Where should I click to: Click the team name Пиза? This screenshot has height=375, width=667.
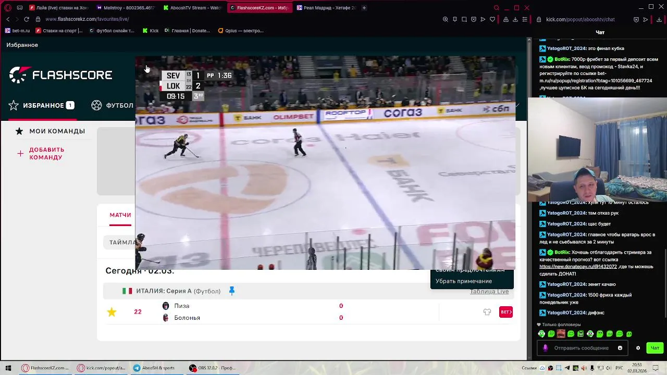[x=182, y=306]
